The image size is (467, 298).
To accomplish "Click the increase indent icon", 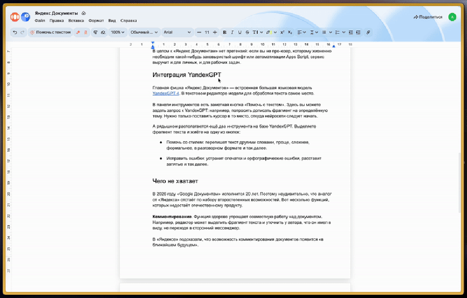I will [358, 33].
